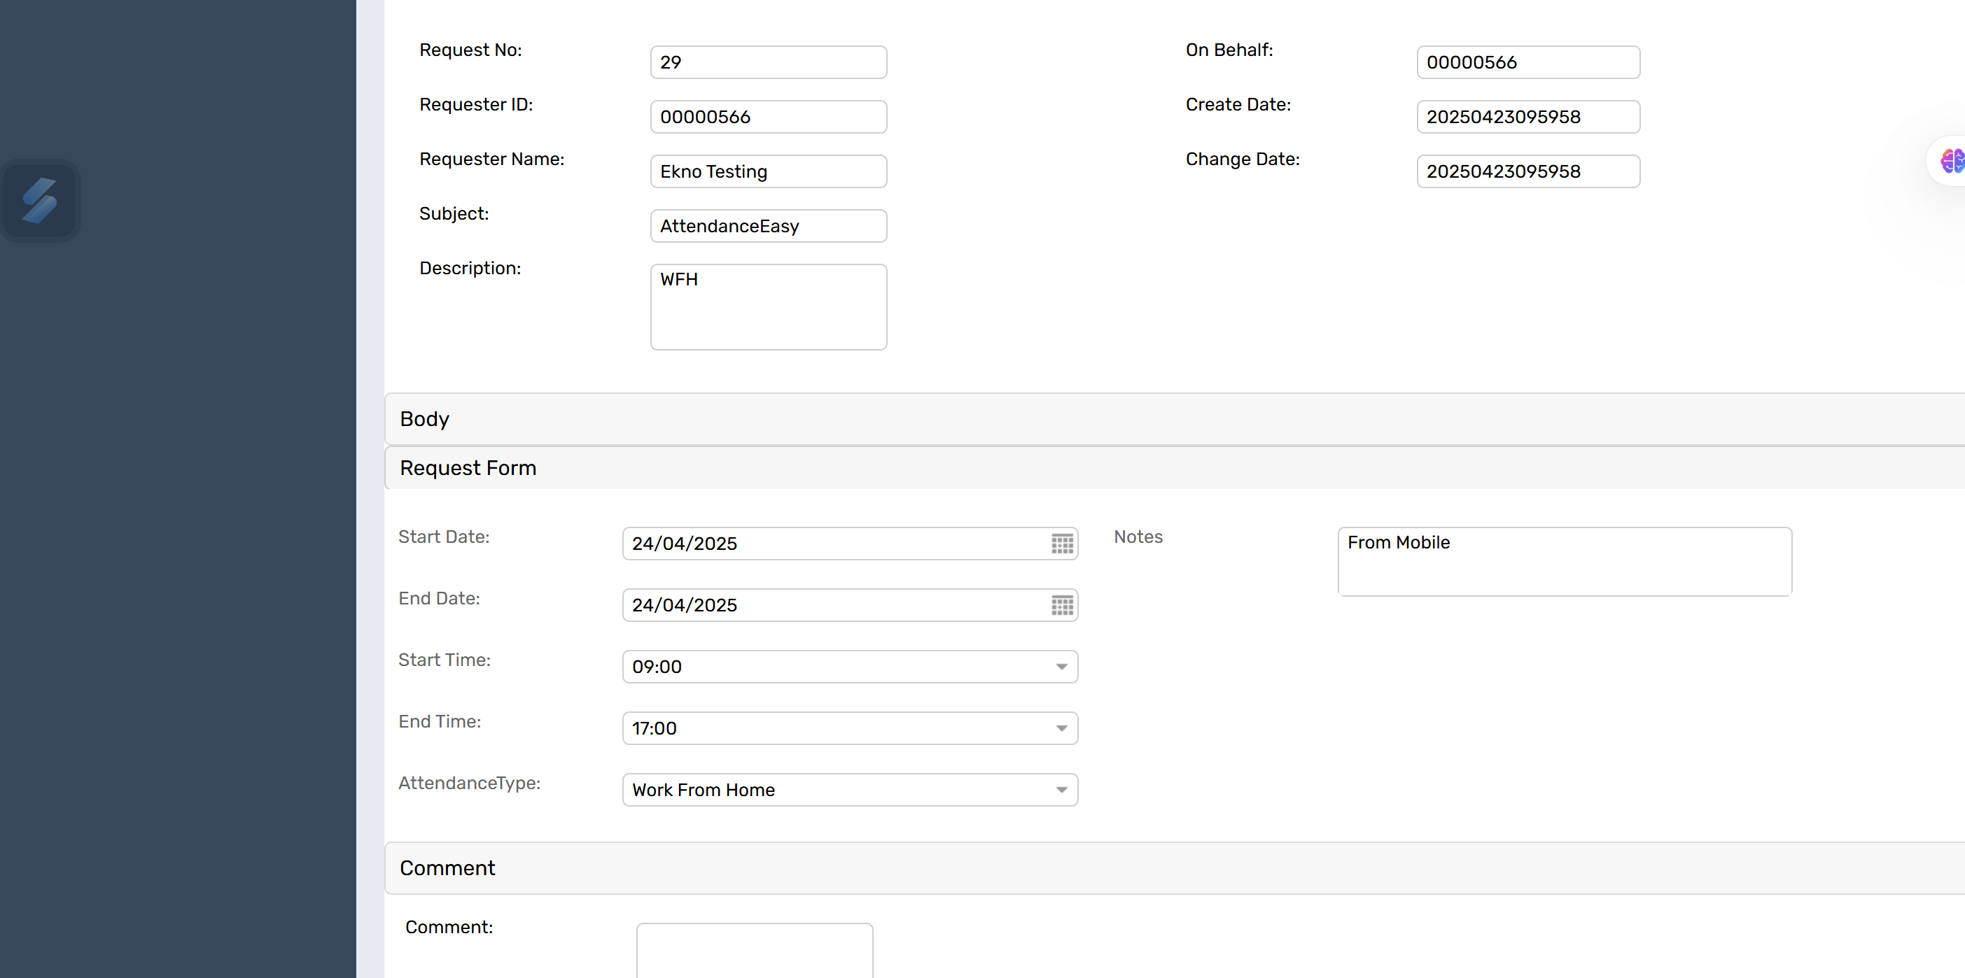Click the Request No: label
1965x978 pixels.
coord(470,50)
